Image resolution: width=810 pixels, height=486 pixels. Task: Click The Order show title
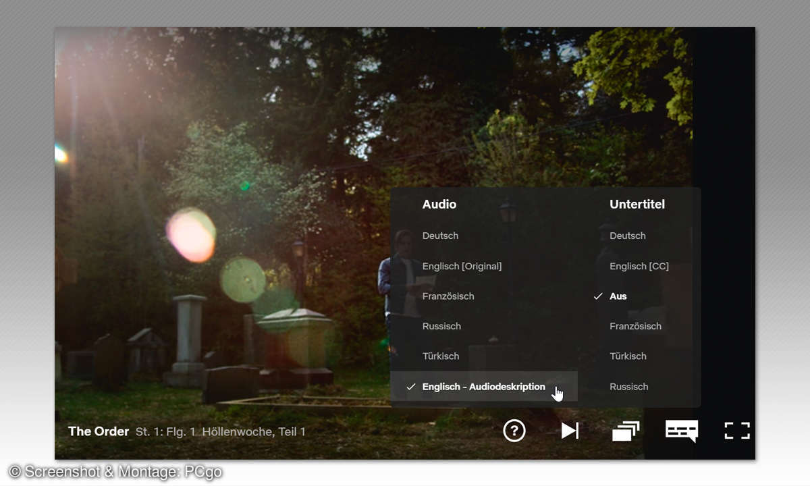[x=99, y=431]
